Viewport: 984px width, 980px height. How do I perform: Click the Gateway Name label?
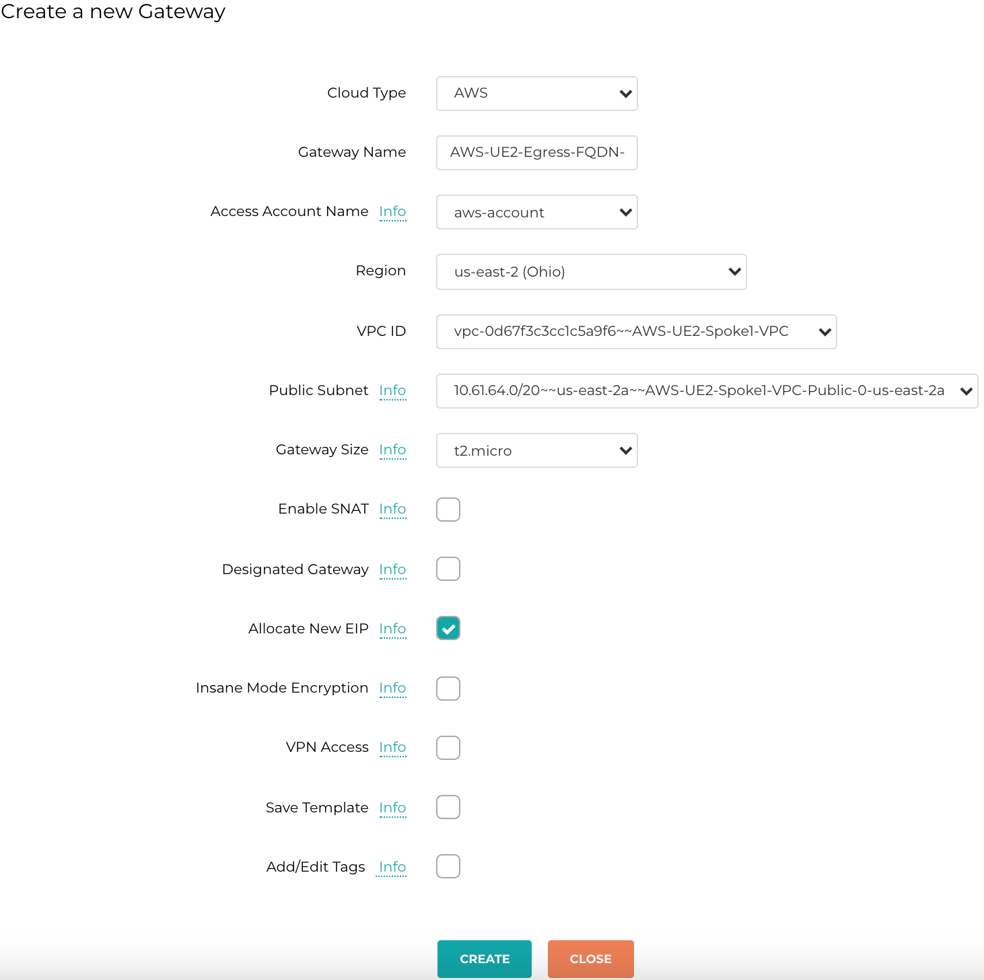[352, 152]
